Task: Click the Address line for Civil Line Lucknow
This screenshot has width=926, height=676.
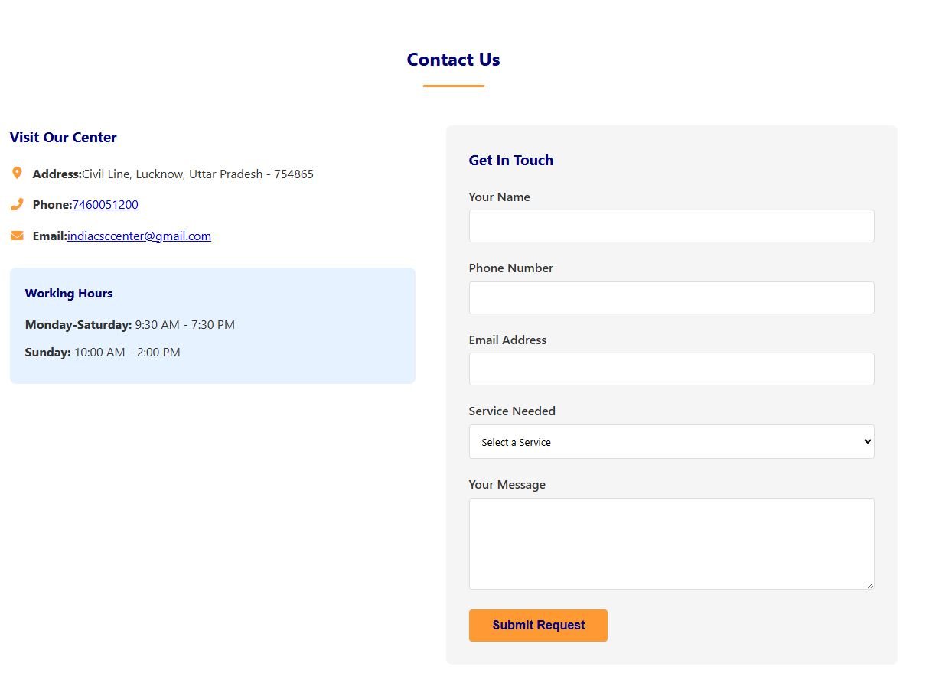Action: (172, 174)
